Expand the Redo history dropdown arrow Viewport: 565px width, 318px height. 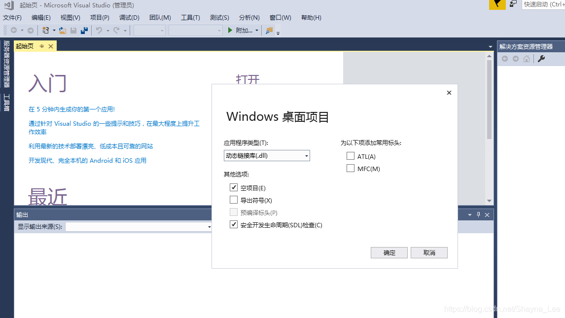tap(125, 31)
